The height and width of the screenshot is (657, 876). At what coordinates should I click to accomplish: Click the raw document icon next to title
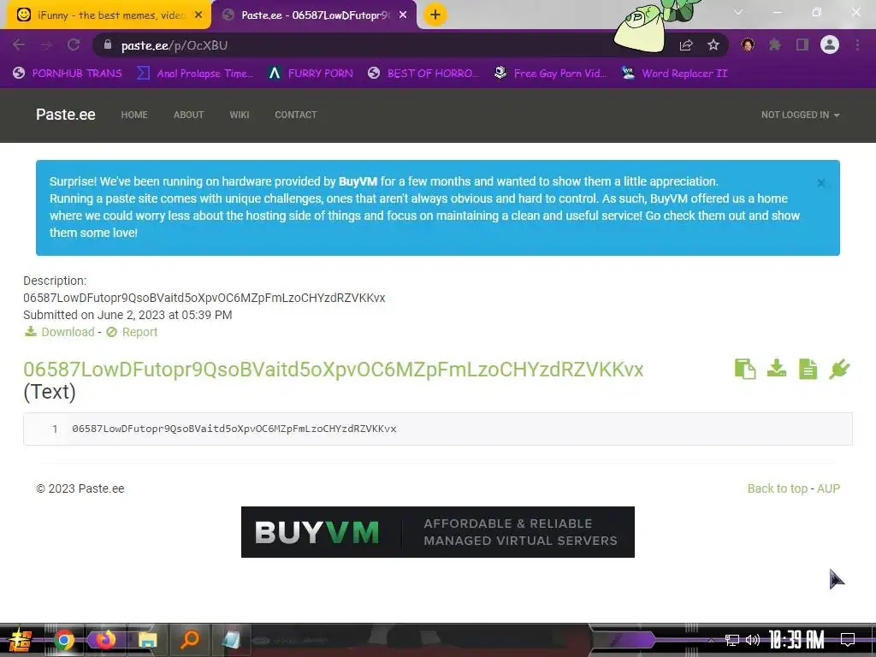click(x=808, y=370)
